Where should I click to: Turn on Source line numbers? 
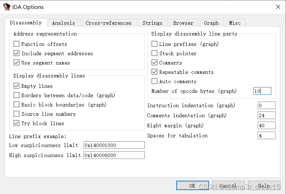tap(16, 114)
